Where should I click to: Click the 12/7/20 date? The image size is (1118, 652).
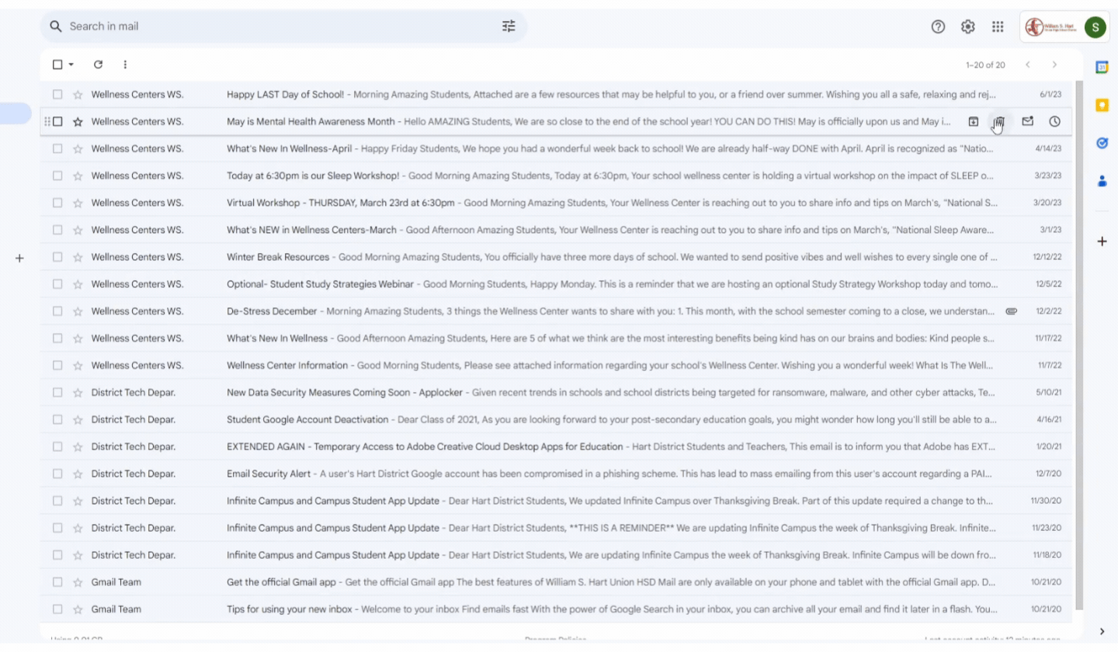pyautogui.click(x=1049, y=473)
